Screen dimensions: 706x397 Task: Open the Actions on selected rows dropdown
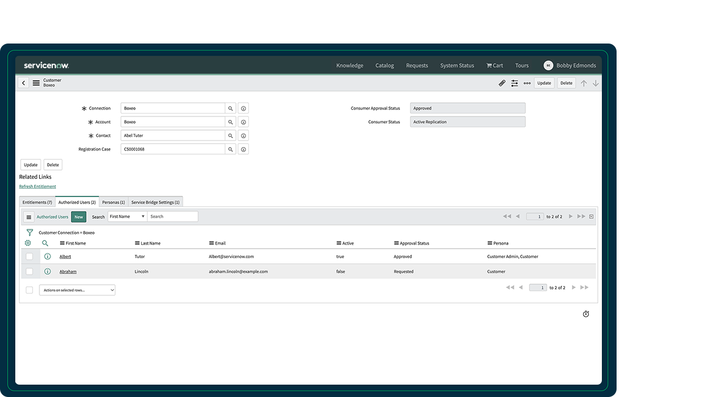pos(76,289)
